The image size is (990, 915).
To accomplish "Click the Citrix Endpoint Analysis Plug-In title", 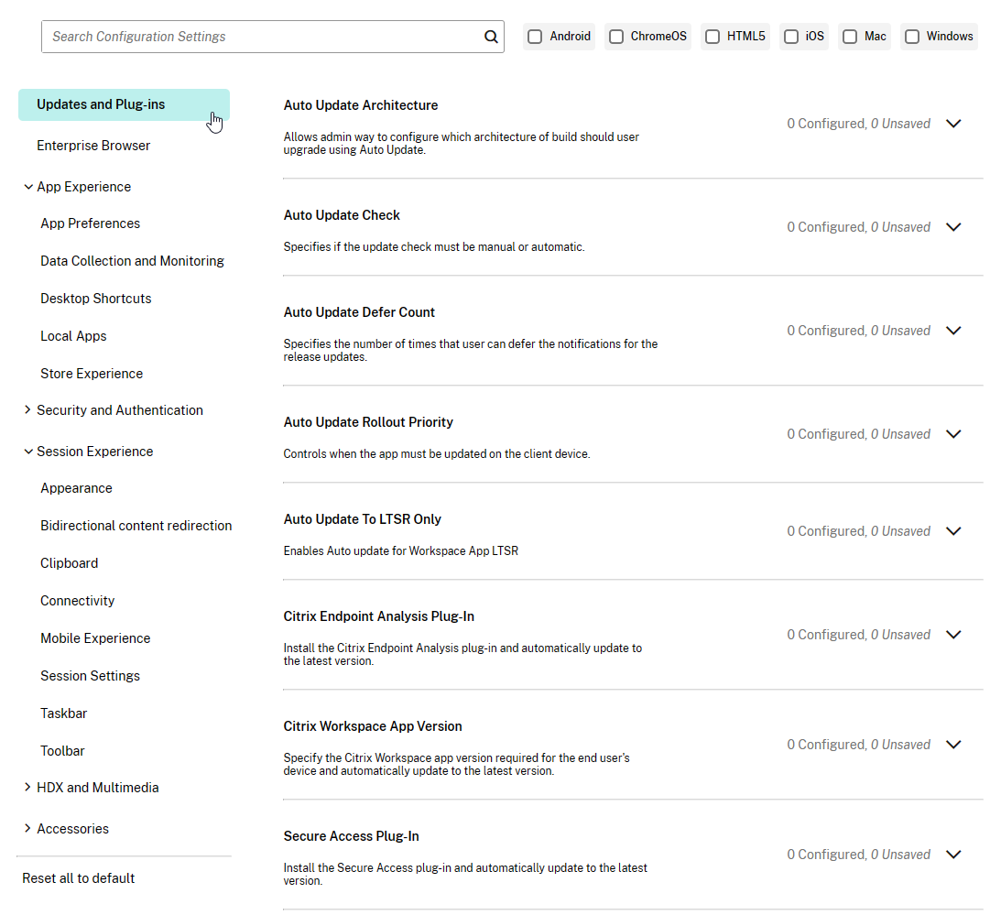I will click(379, 617).
